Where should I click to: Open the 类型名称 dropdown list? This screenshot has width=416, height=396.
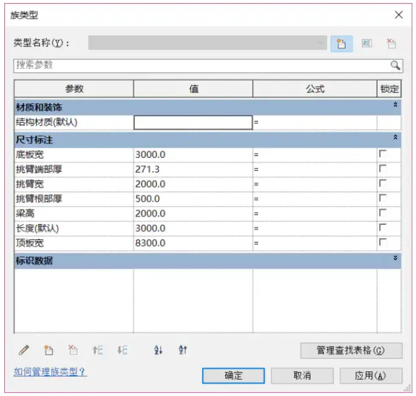click(x=321, y=43)
